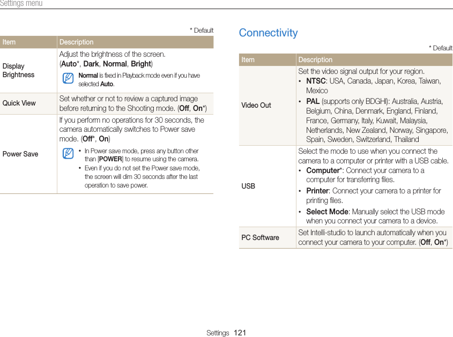Click the 'Settings menu' page header

coord(21,3)
